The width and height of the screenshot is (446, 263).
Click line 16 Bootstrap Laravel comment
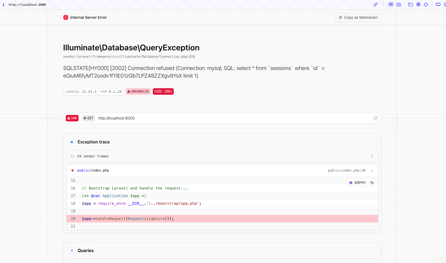tap(135, 188)
